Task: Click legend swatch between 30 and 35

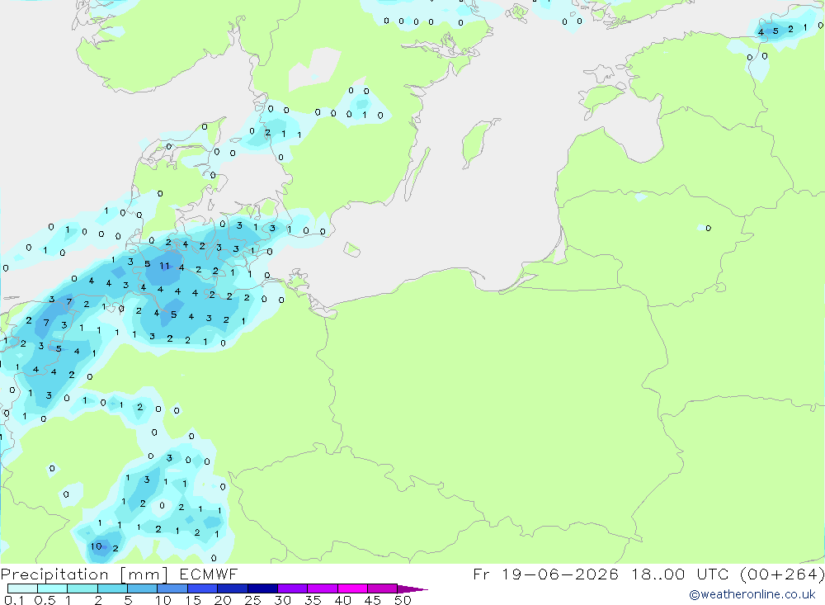Action: coord(293,588)
